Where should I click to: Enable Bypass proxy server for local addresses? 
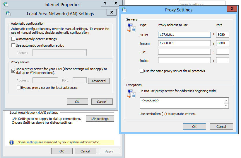[x=19, y=88]
